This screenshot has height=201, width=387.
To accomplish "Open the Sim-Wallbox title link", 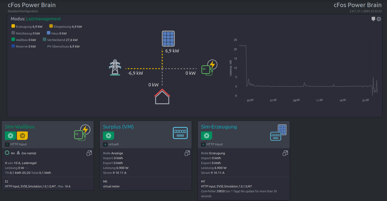I will (20, 127).
